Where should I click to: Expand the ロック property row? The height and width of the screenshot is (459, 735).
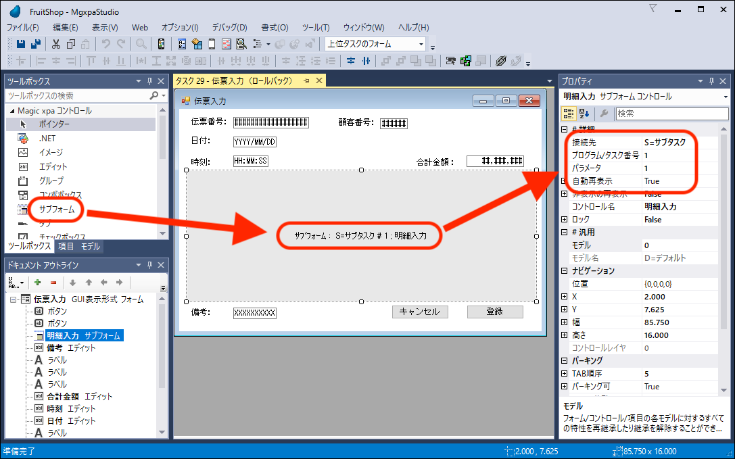point(565,220)
